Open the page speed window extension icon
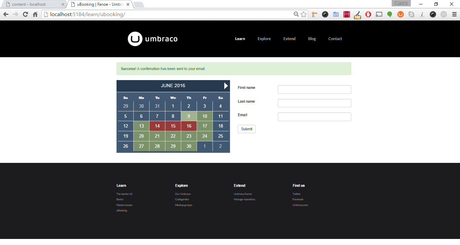Screen dimensions: 460x245 coord(336,14)
